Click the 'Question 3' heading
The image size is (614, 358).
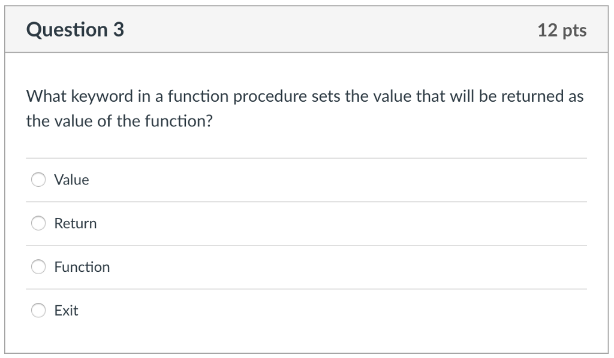click(x=76, y=30)
